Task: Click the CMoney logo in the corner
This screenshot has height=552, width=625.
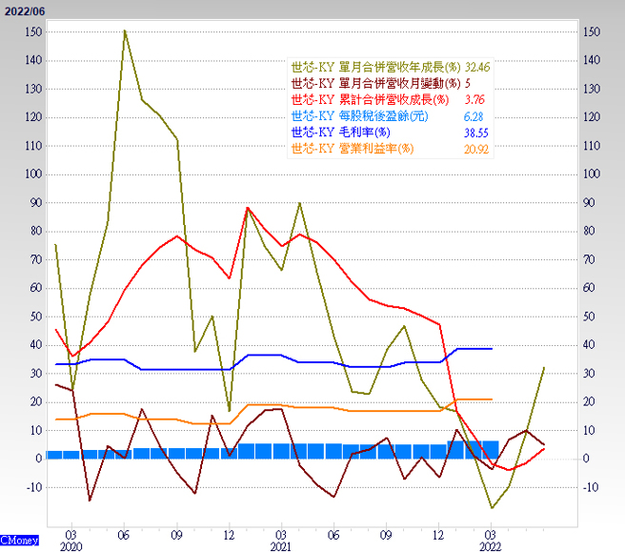Action: 20,540
